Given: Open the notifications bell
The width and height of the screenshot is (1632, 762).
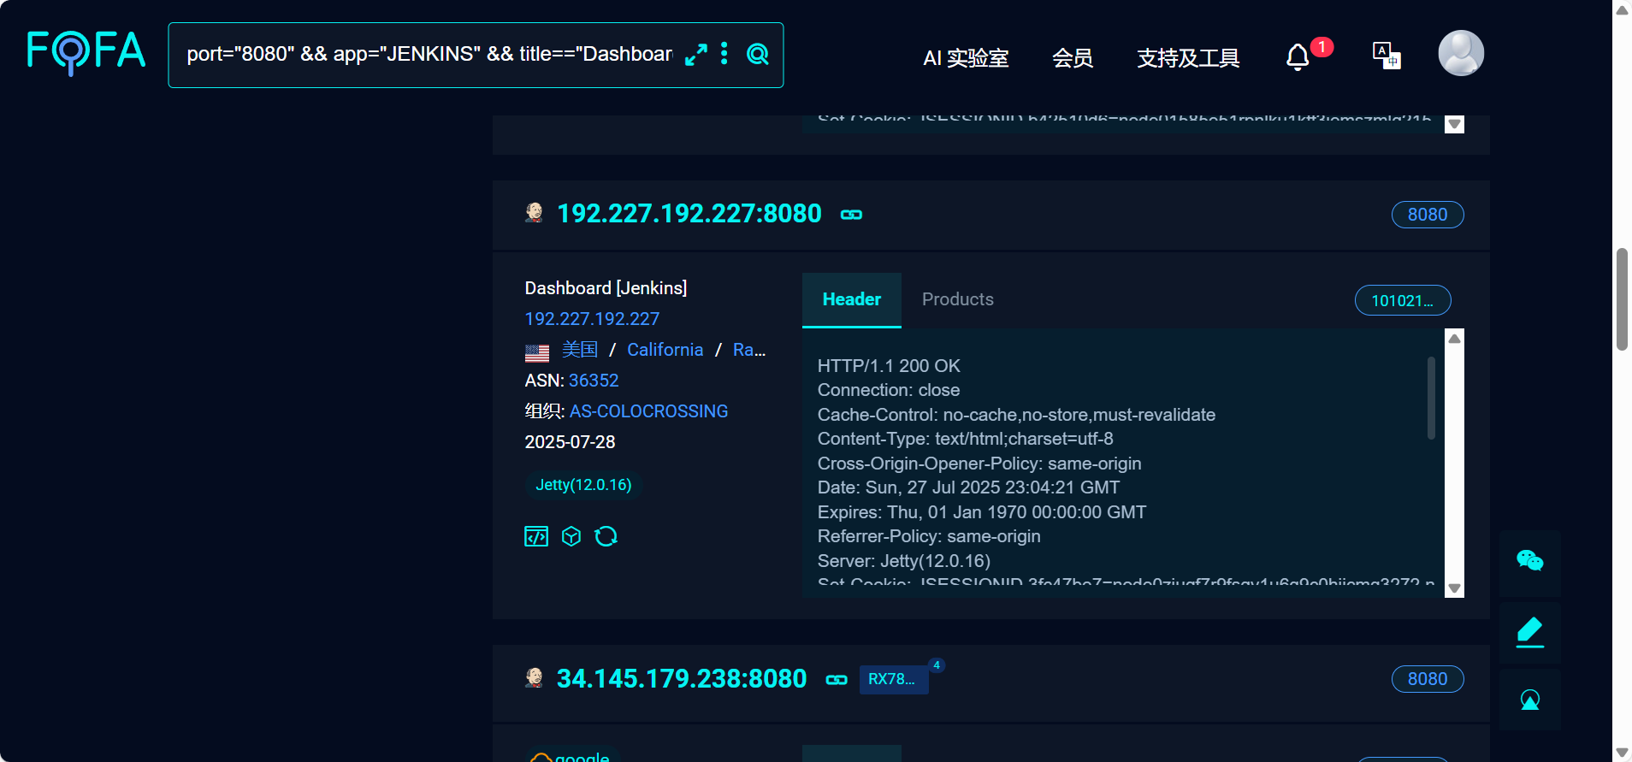Looking at the screenshot, I should (x=1298, y=56).
